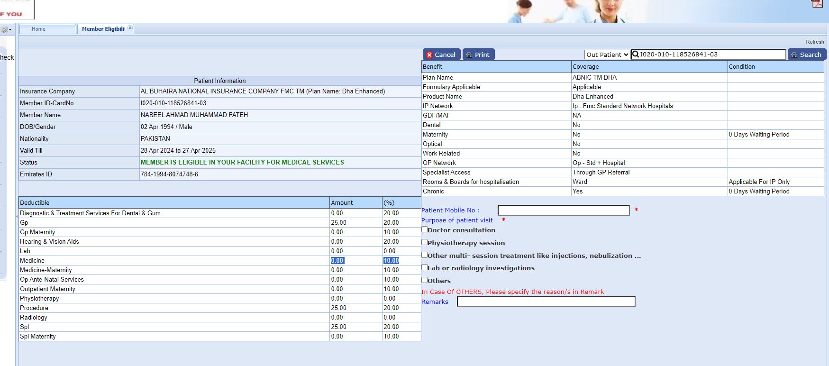Click the PDF export icon

tap(817, 4)
